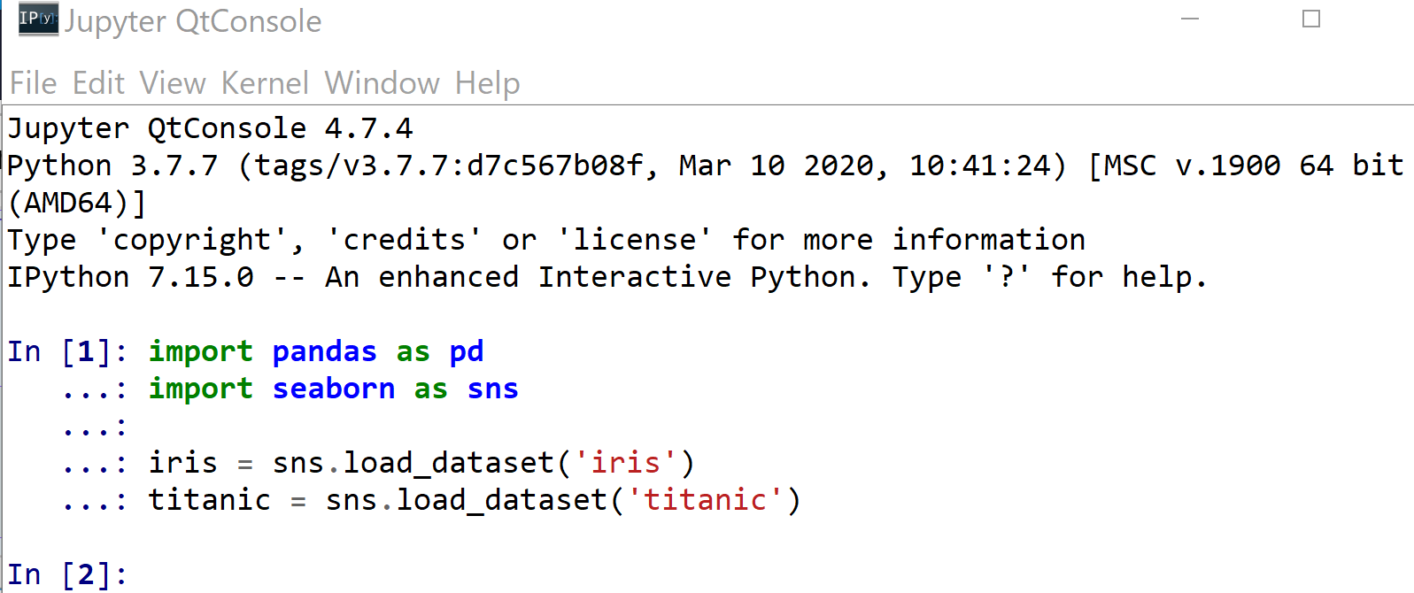
Task: Click the 'titanic' string literal
Action: (x=705, y=500)
